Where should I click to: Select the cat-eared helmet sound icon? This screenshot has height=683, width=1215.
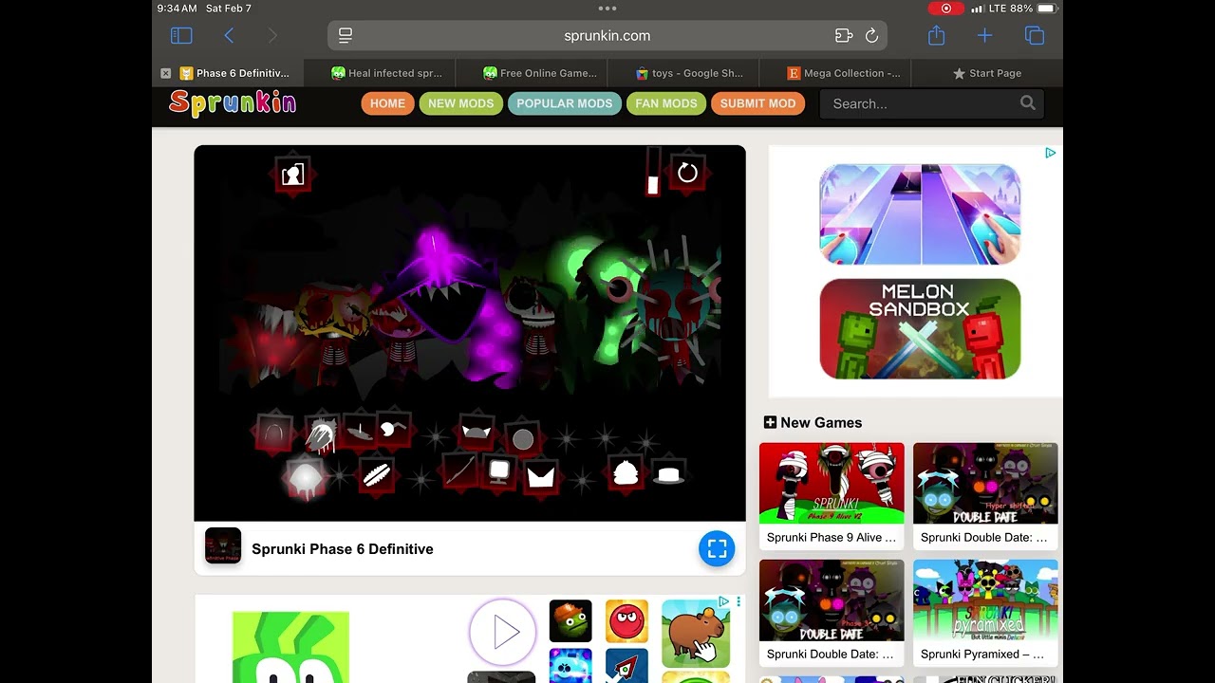click(476, 432)
